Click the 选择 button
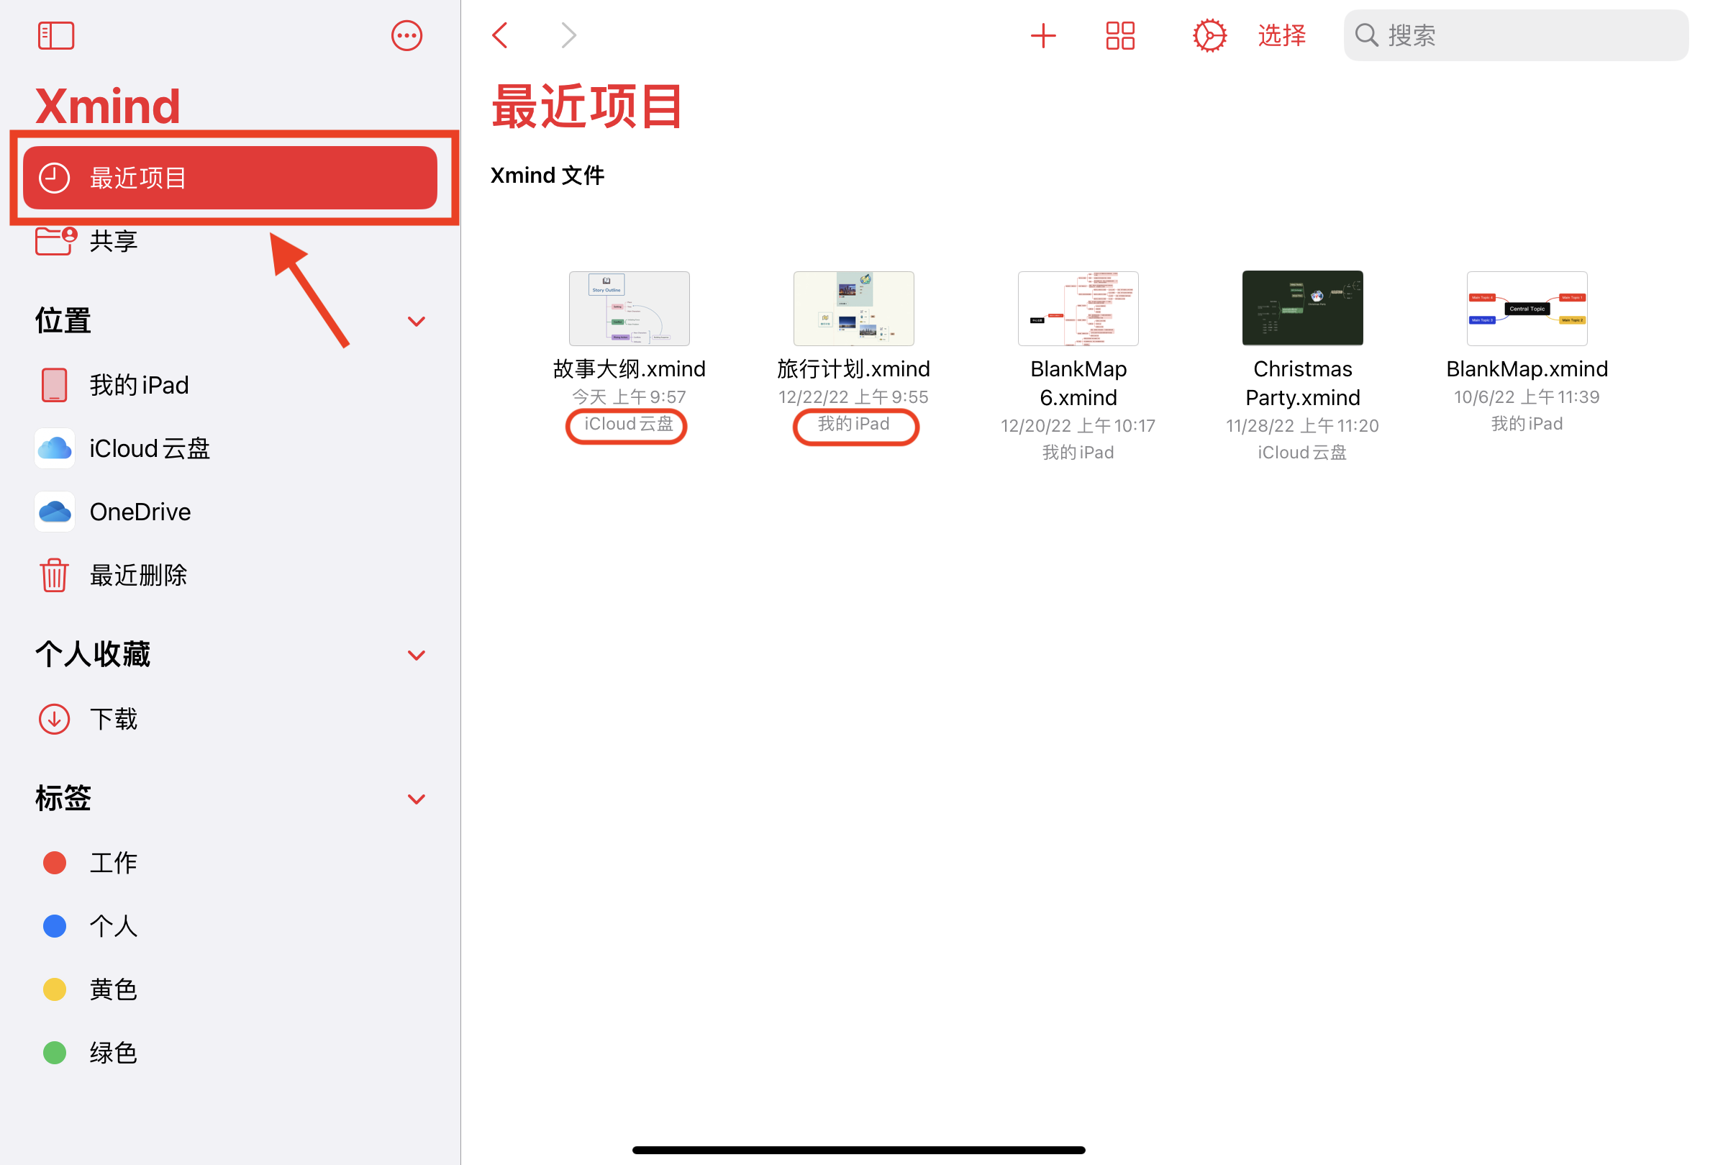1718x1165 pixels. (x=1282, y=35)
